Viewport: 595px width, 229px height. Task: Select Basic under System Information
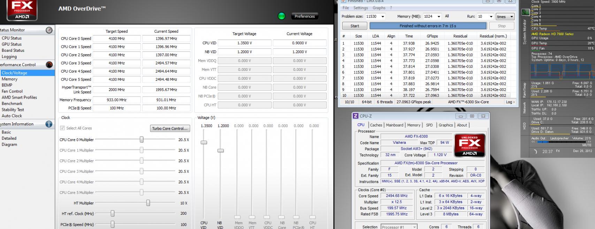(6, 132)
